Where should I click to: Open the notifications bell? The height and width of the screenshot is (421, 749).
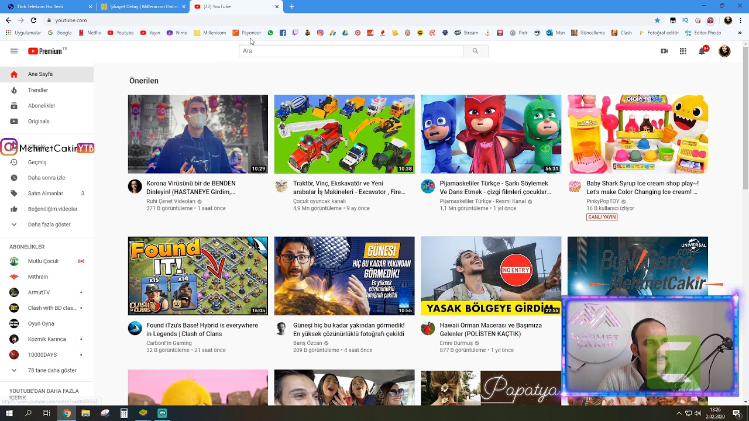click(702, 51)
